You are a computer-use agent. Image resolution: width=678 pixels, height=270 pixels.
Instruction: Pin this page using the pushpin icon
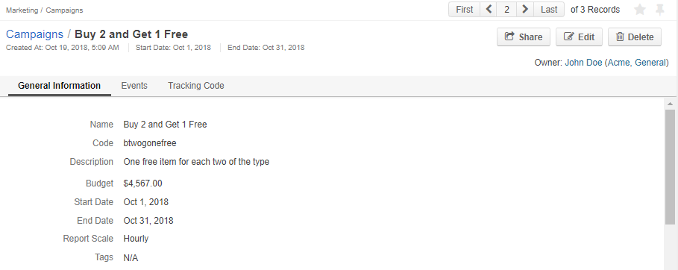pos(660,10)
